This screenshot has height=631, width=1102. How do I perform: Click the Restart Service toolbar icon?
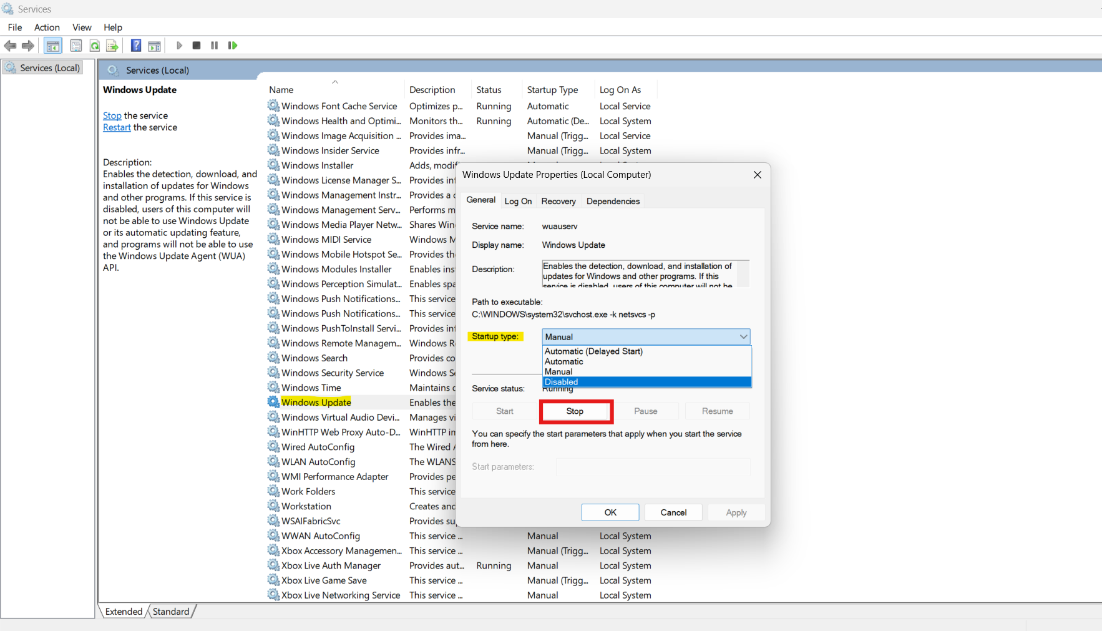233,46
